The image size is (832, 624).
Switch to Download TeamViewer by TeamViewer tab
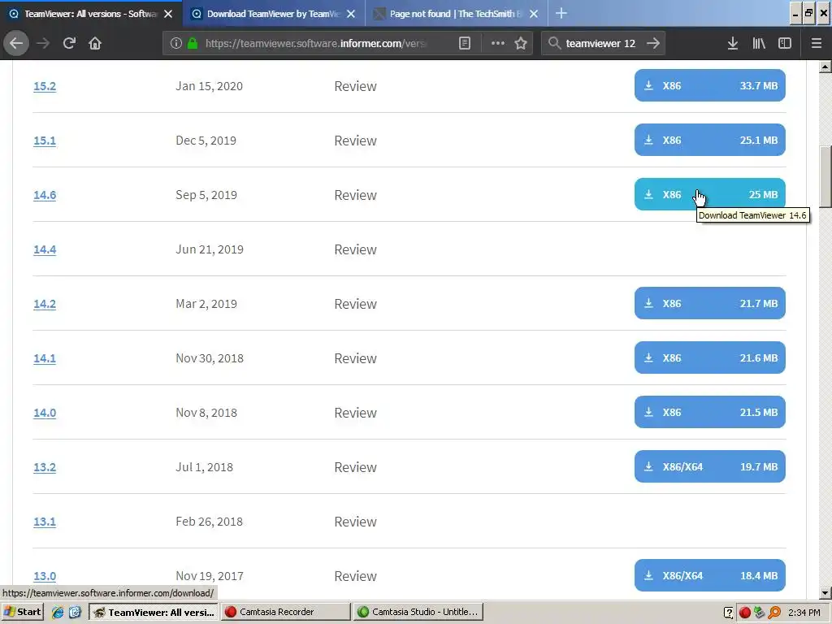(x=274, y=14)
